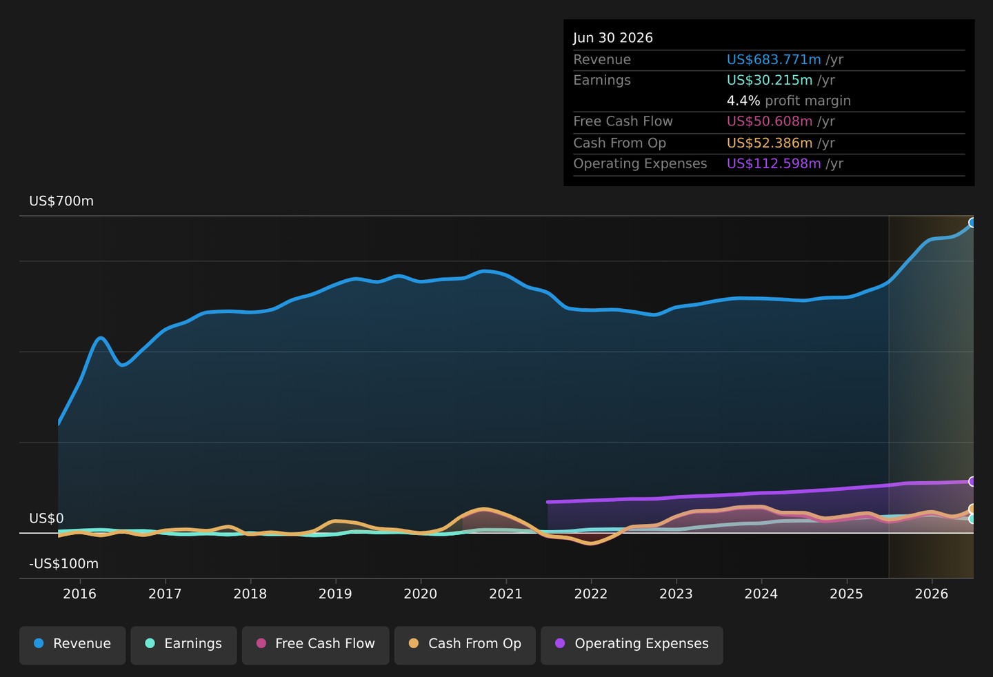Click the US$112.598m operating expenses value
The image size is (993, 677).
774,163
